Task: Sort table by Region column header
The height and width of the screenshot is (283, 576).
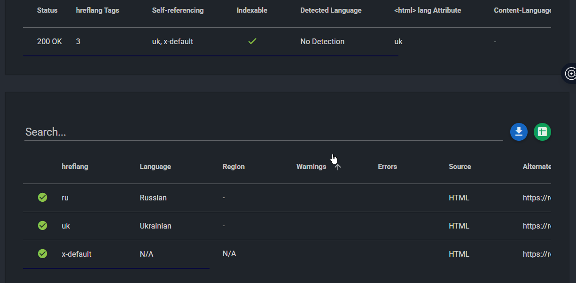Action: [234, 167]
